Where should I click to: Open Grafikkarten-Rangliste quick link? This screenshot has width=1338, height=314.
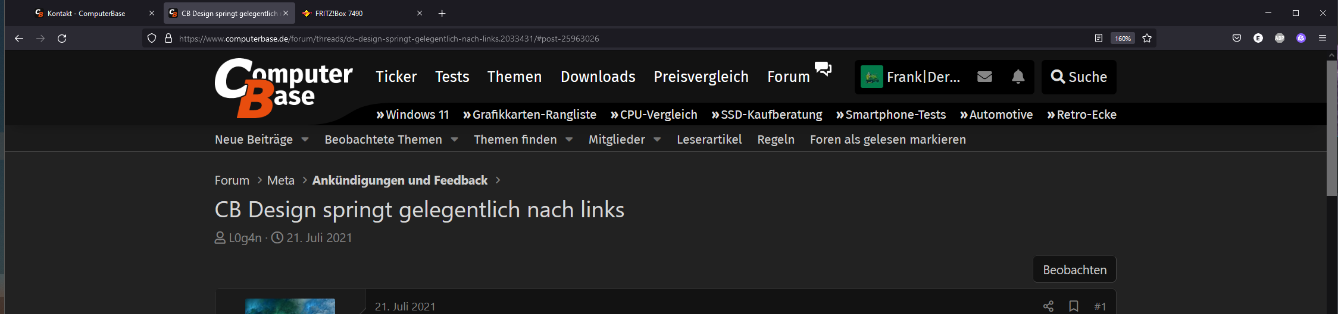530,115
